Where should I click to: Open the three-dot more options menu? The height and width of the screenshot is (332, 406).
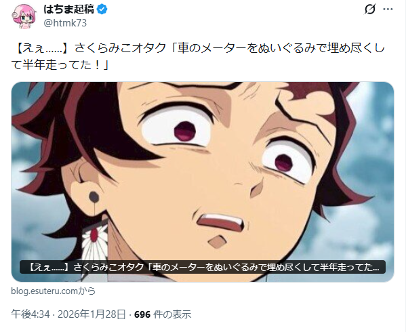[388, 9]
